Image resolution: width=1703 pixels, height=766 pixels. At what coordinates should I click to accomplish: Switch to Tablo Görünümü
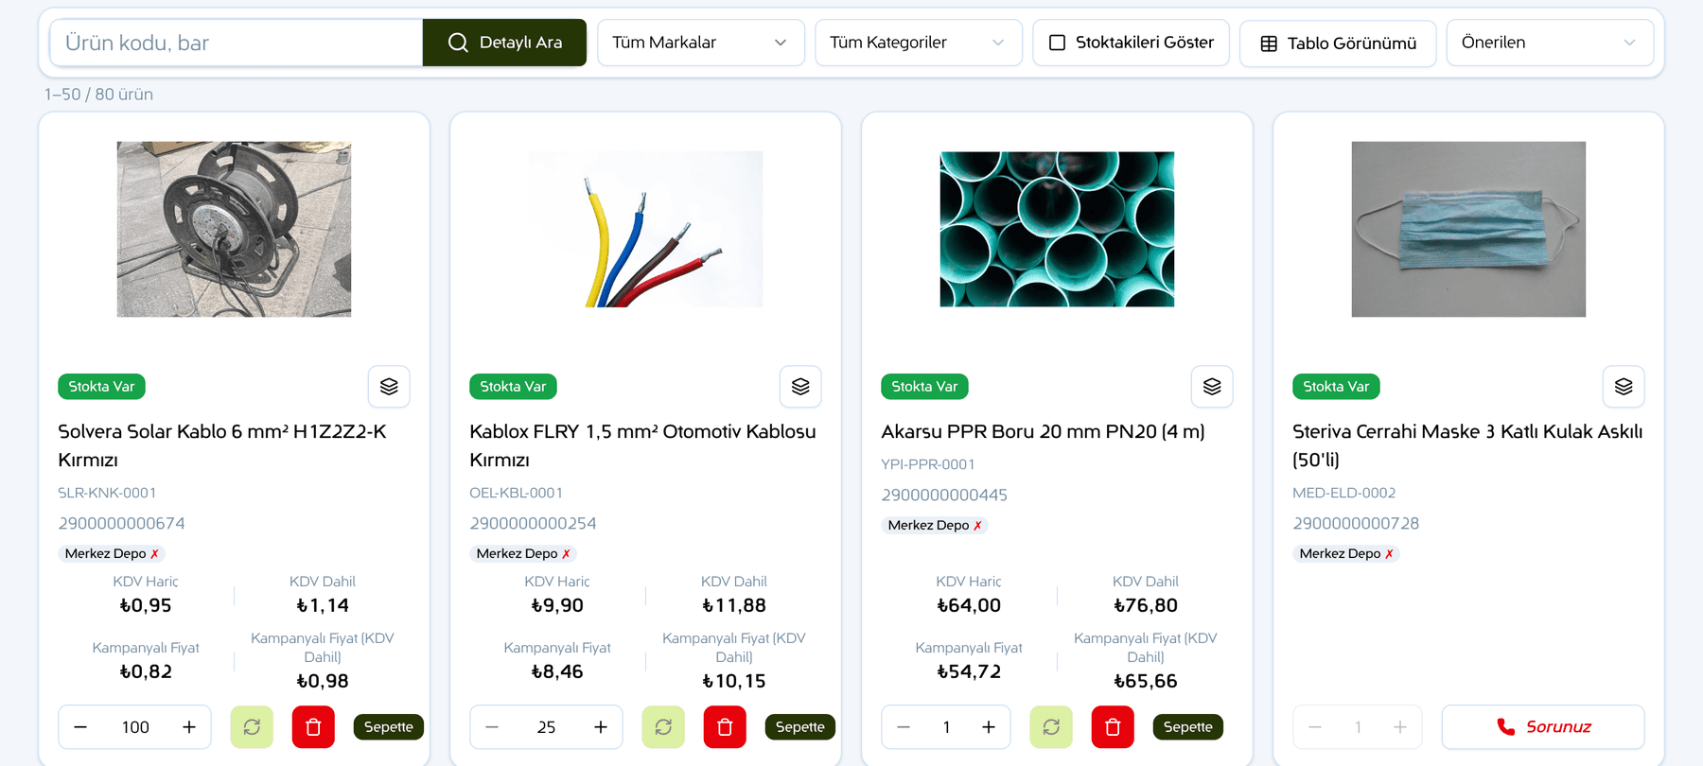point(1338,44)
